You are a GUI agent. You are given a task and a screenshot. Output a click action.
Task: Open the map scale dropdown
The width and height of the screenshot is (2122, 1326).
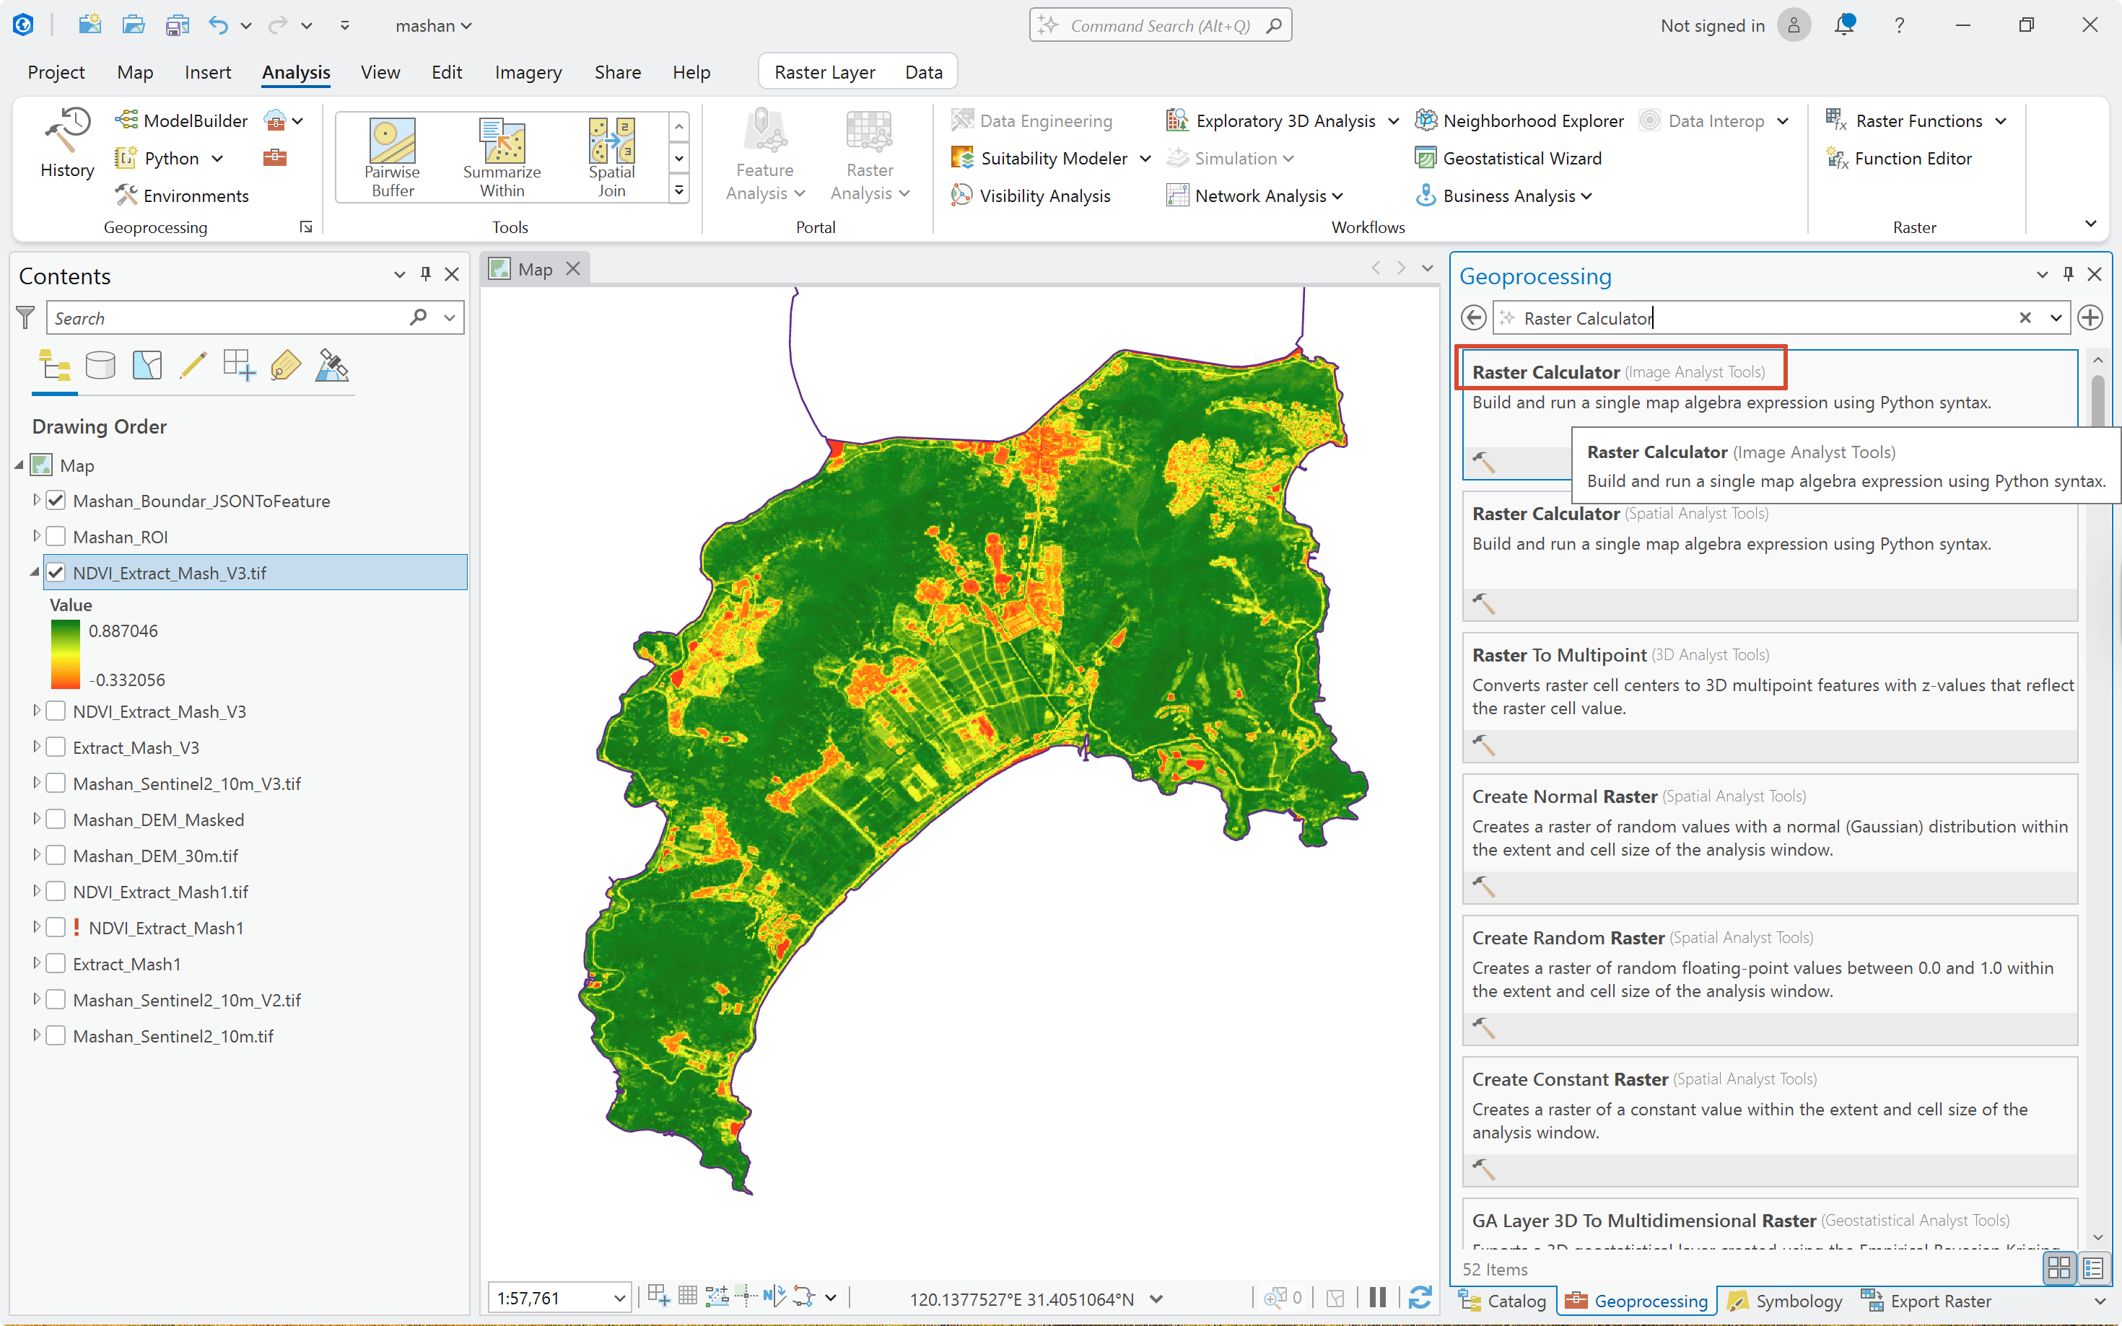click(x=619, y=1298)
